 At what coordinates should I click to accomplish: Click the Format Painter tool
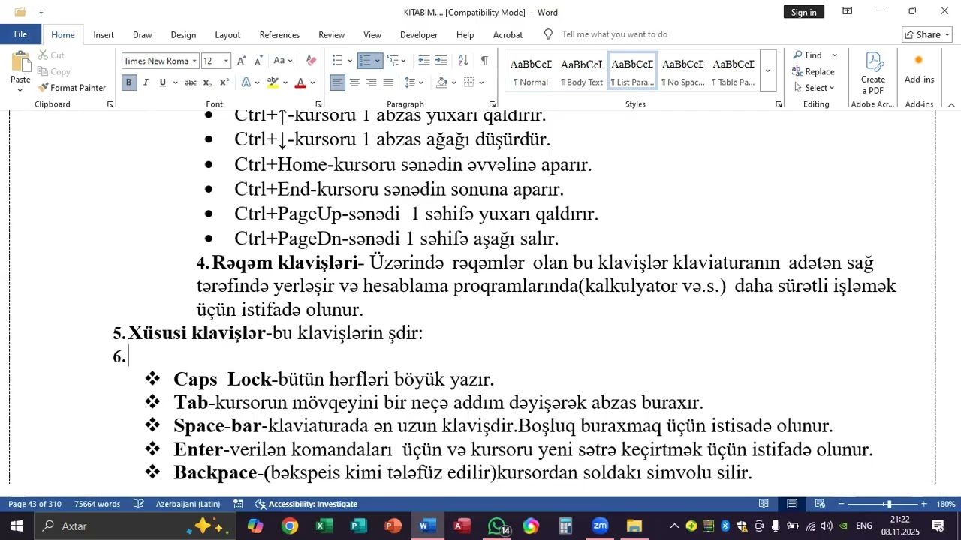(71, 88)
